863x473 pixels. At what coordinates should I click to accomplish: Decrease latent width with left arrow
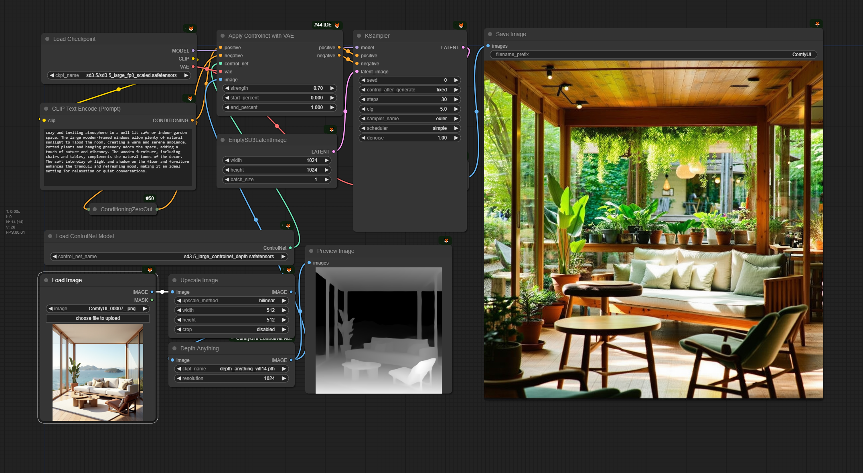click(227, 160)
